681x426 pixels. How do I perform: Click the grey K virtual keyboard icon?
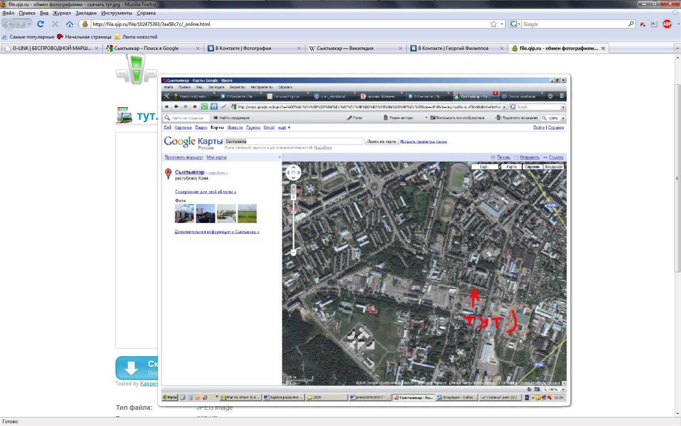(x=654, y=24)
